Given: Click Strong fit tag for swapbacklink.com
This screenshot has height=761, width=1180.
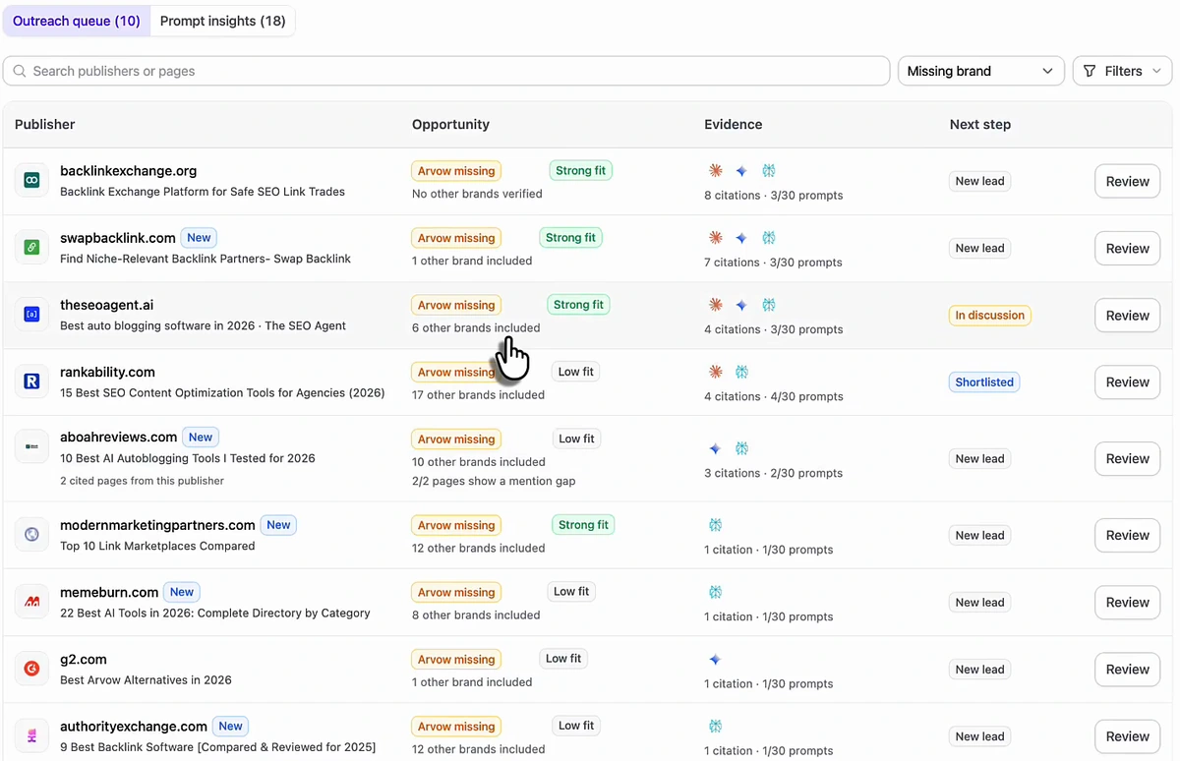Looking at the screenshot, I should pos(570,237).
